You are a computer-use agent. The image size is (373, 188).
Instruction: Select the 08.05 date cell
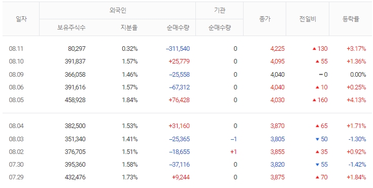tap(16, 100)
